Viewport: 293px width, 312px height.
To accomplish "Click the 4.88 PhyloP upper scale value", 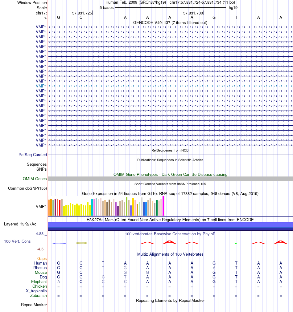I will coord(39,233).
